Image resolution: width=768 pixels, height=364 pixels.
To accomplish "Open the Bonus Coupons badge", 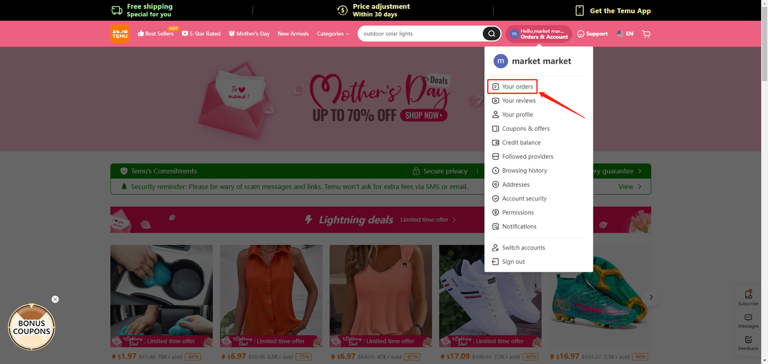I will pyautogui.click(x=32, y=327).
